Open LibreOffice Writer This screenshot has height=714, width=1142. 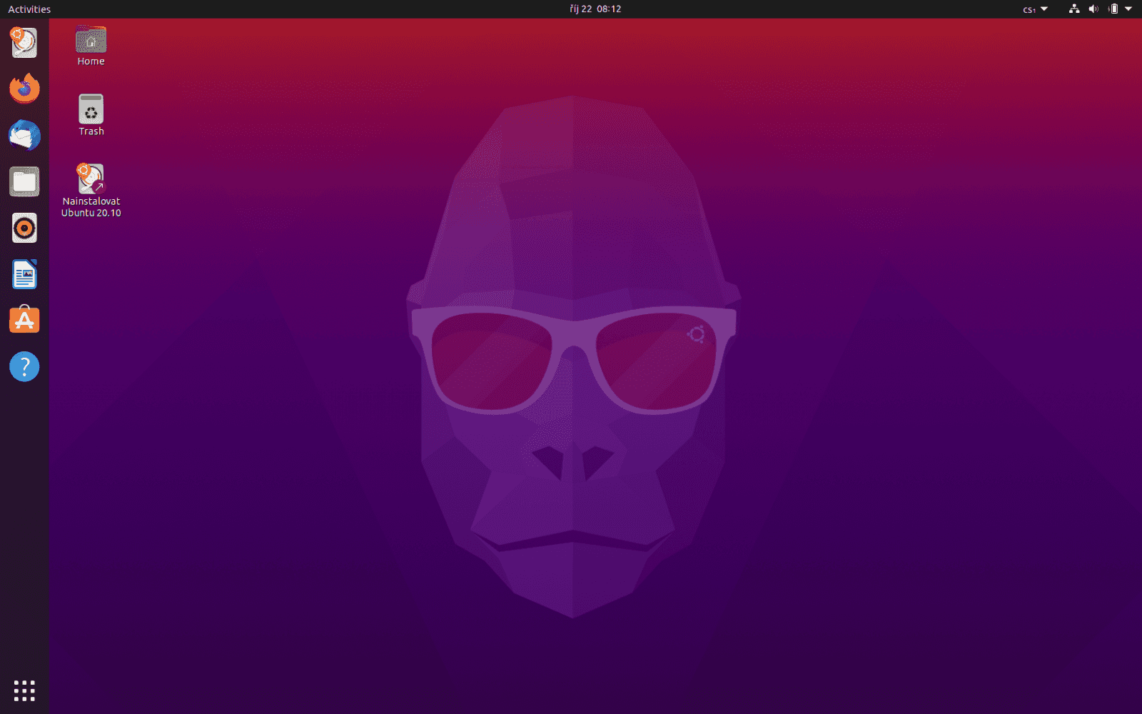(x=24, y=274)
